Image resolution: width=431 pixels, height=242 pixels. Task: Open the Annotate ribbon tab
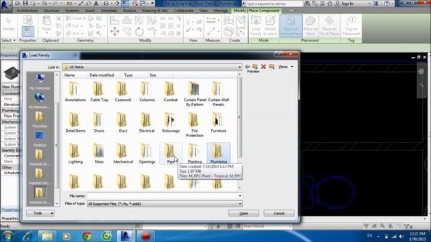109,11
